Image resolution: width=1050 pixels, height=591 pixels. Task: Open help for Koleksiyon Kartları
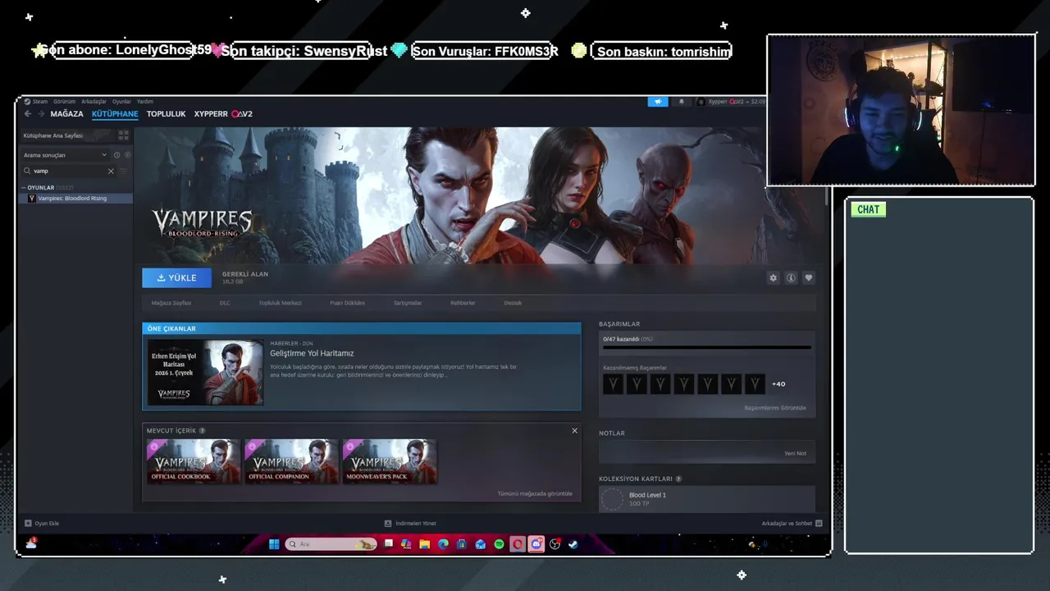click(678, 479)
